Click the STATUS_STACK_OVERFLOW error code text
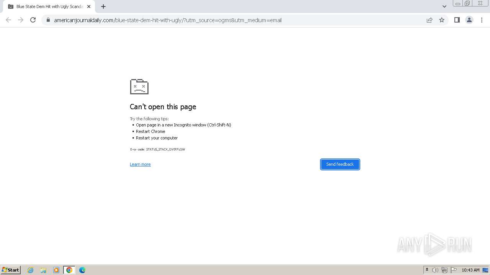Image resolution: width=490 pixels, height=275 pixels. point(165,149)
